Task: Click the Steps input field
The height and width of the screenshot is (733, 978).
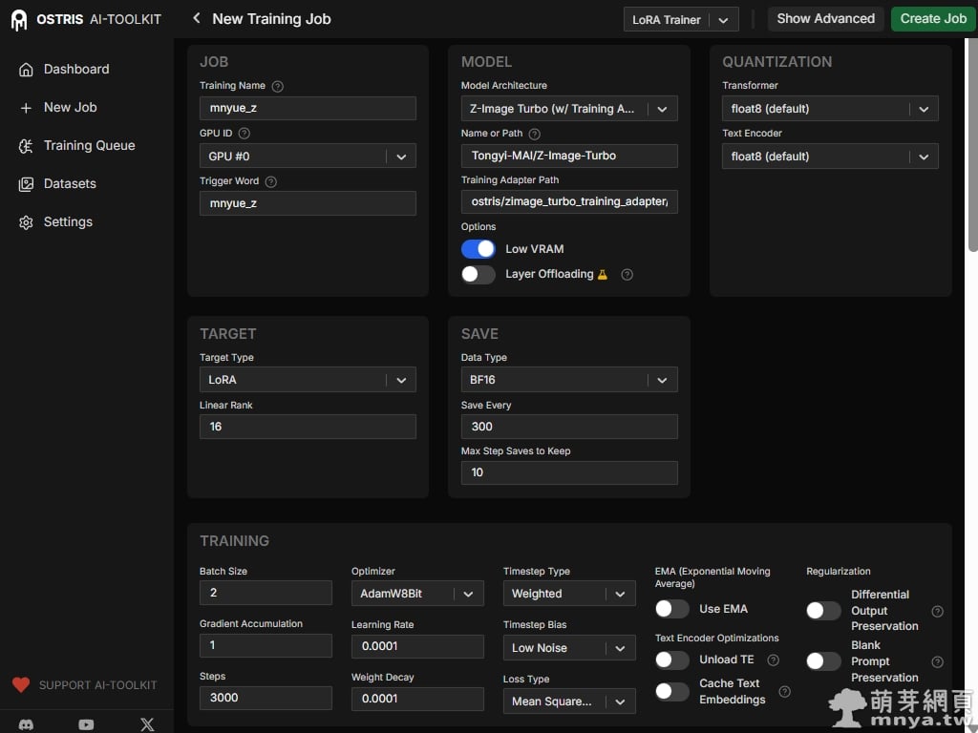Action: [x=266, y=698]
